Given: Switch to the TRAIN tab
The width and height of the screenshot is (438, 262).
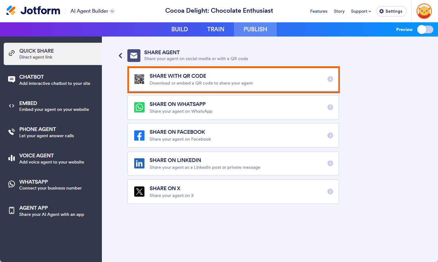Looking at the screenshot, I should 216,29.
